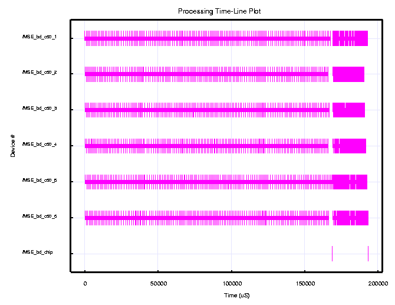
Task: Click the 150000 tick on time axis
Action: point(305,284)
